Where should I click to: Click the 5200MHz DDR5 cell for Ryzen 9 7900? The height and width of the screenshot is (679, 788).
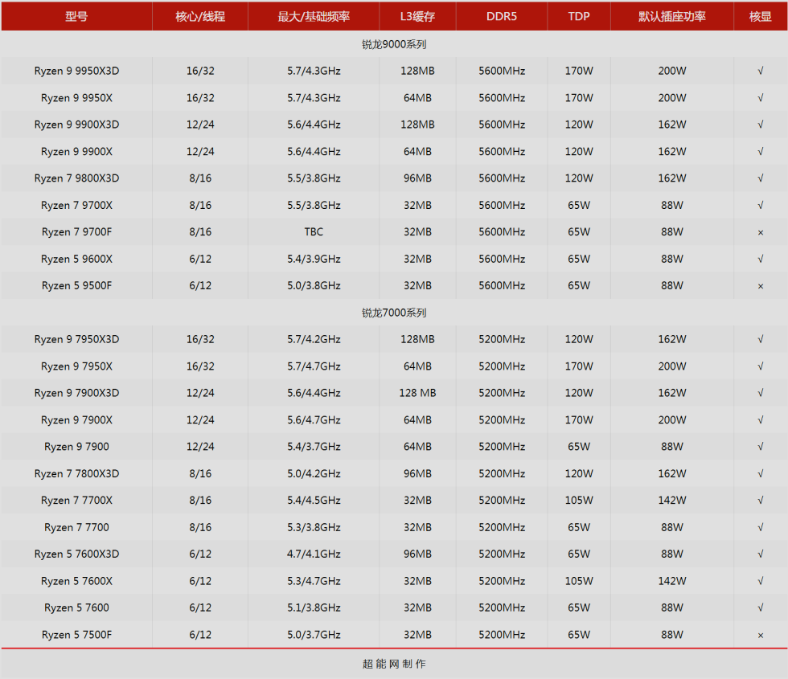pyautogui.click(x=502, y=447)
